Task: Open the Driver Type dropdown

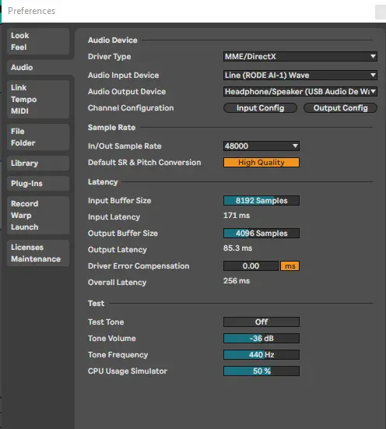Action: coord(300,57)
